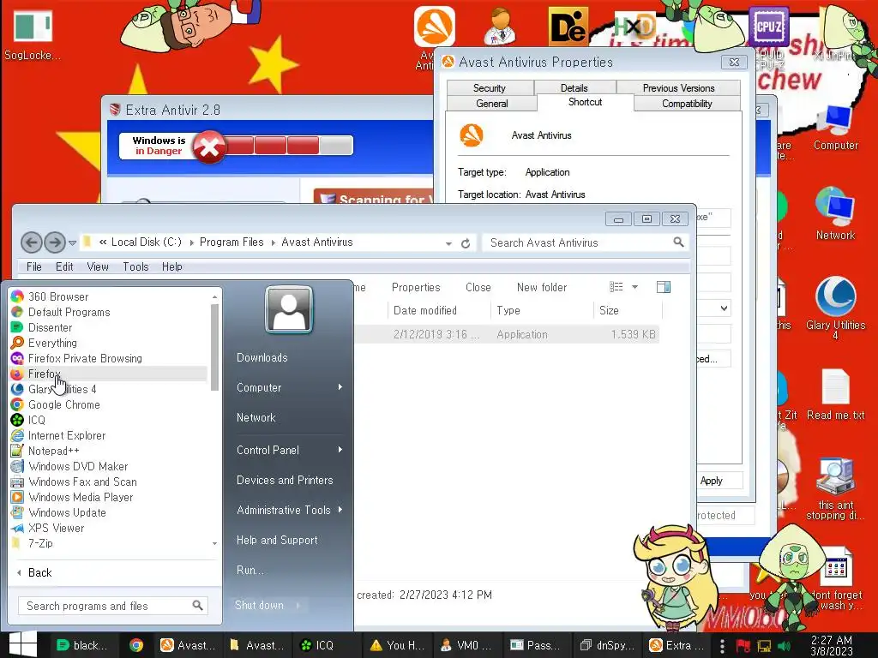Open the Explorer view options dropdown
This screenshot has height=658, width=878.
[x=635, y=287]
